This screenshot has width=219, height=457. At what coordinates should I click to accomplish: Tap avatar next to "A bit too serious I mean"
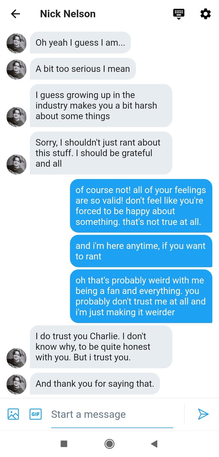[16, 69]
